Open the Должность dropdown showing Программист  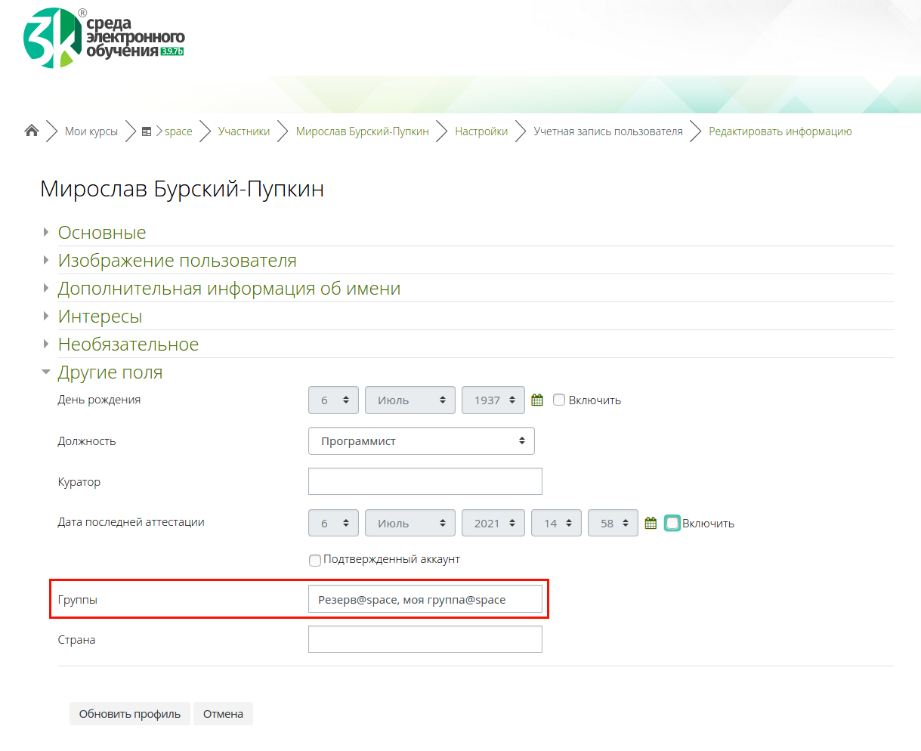coord(421,441)
